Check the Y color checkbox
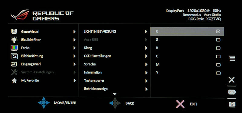Viewport: 242px width, 113px height. [x=218, y=73]
